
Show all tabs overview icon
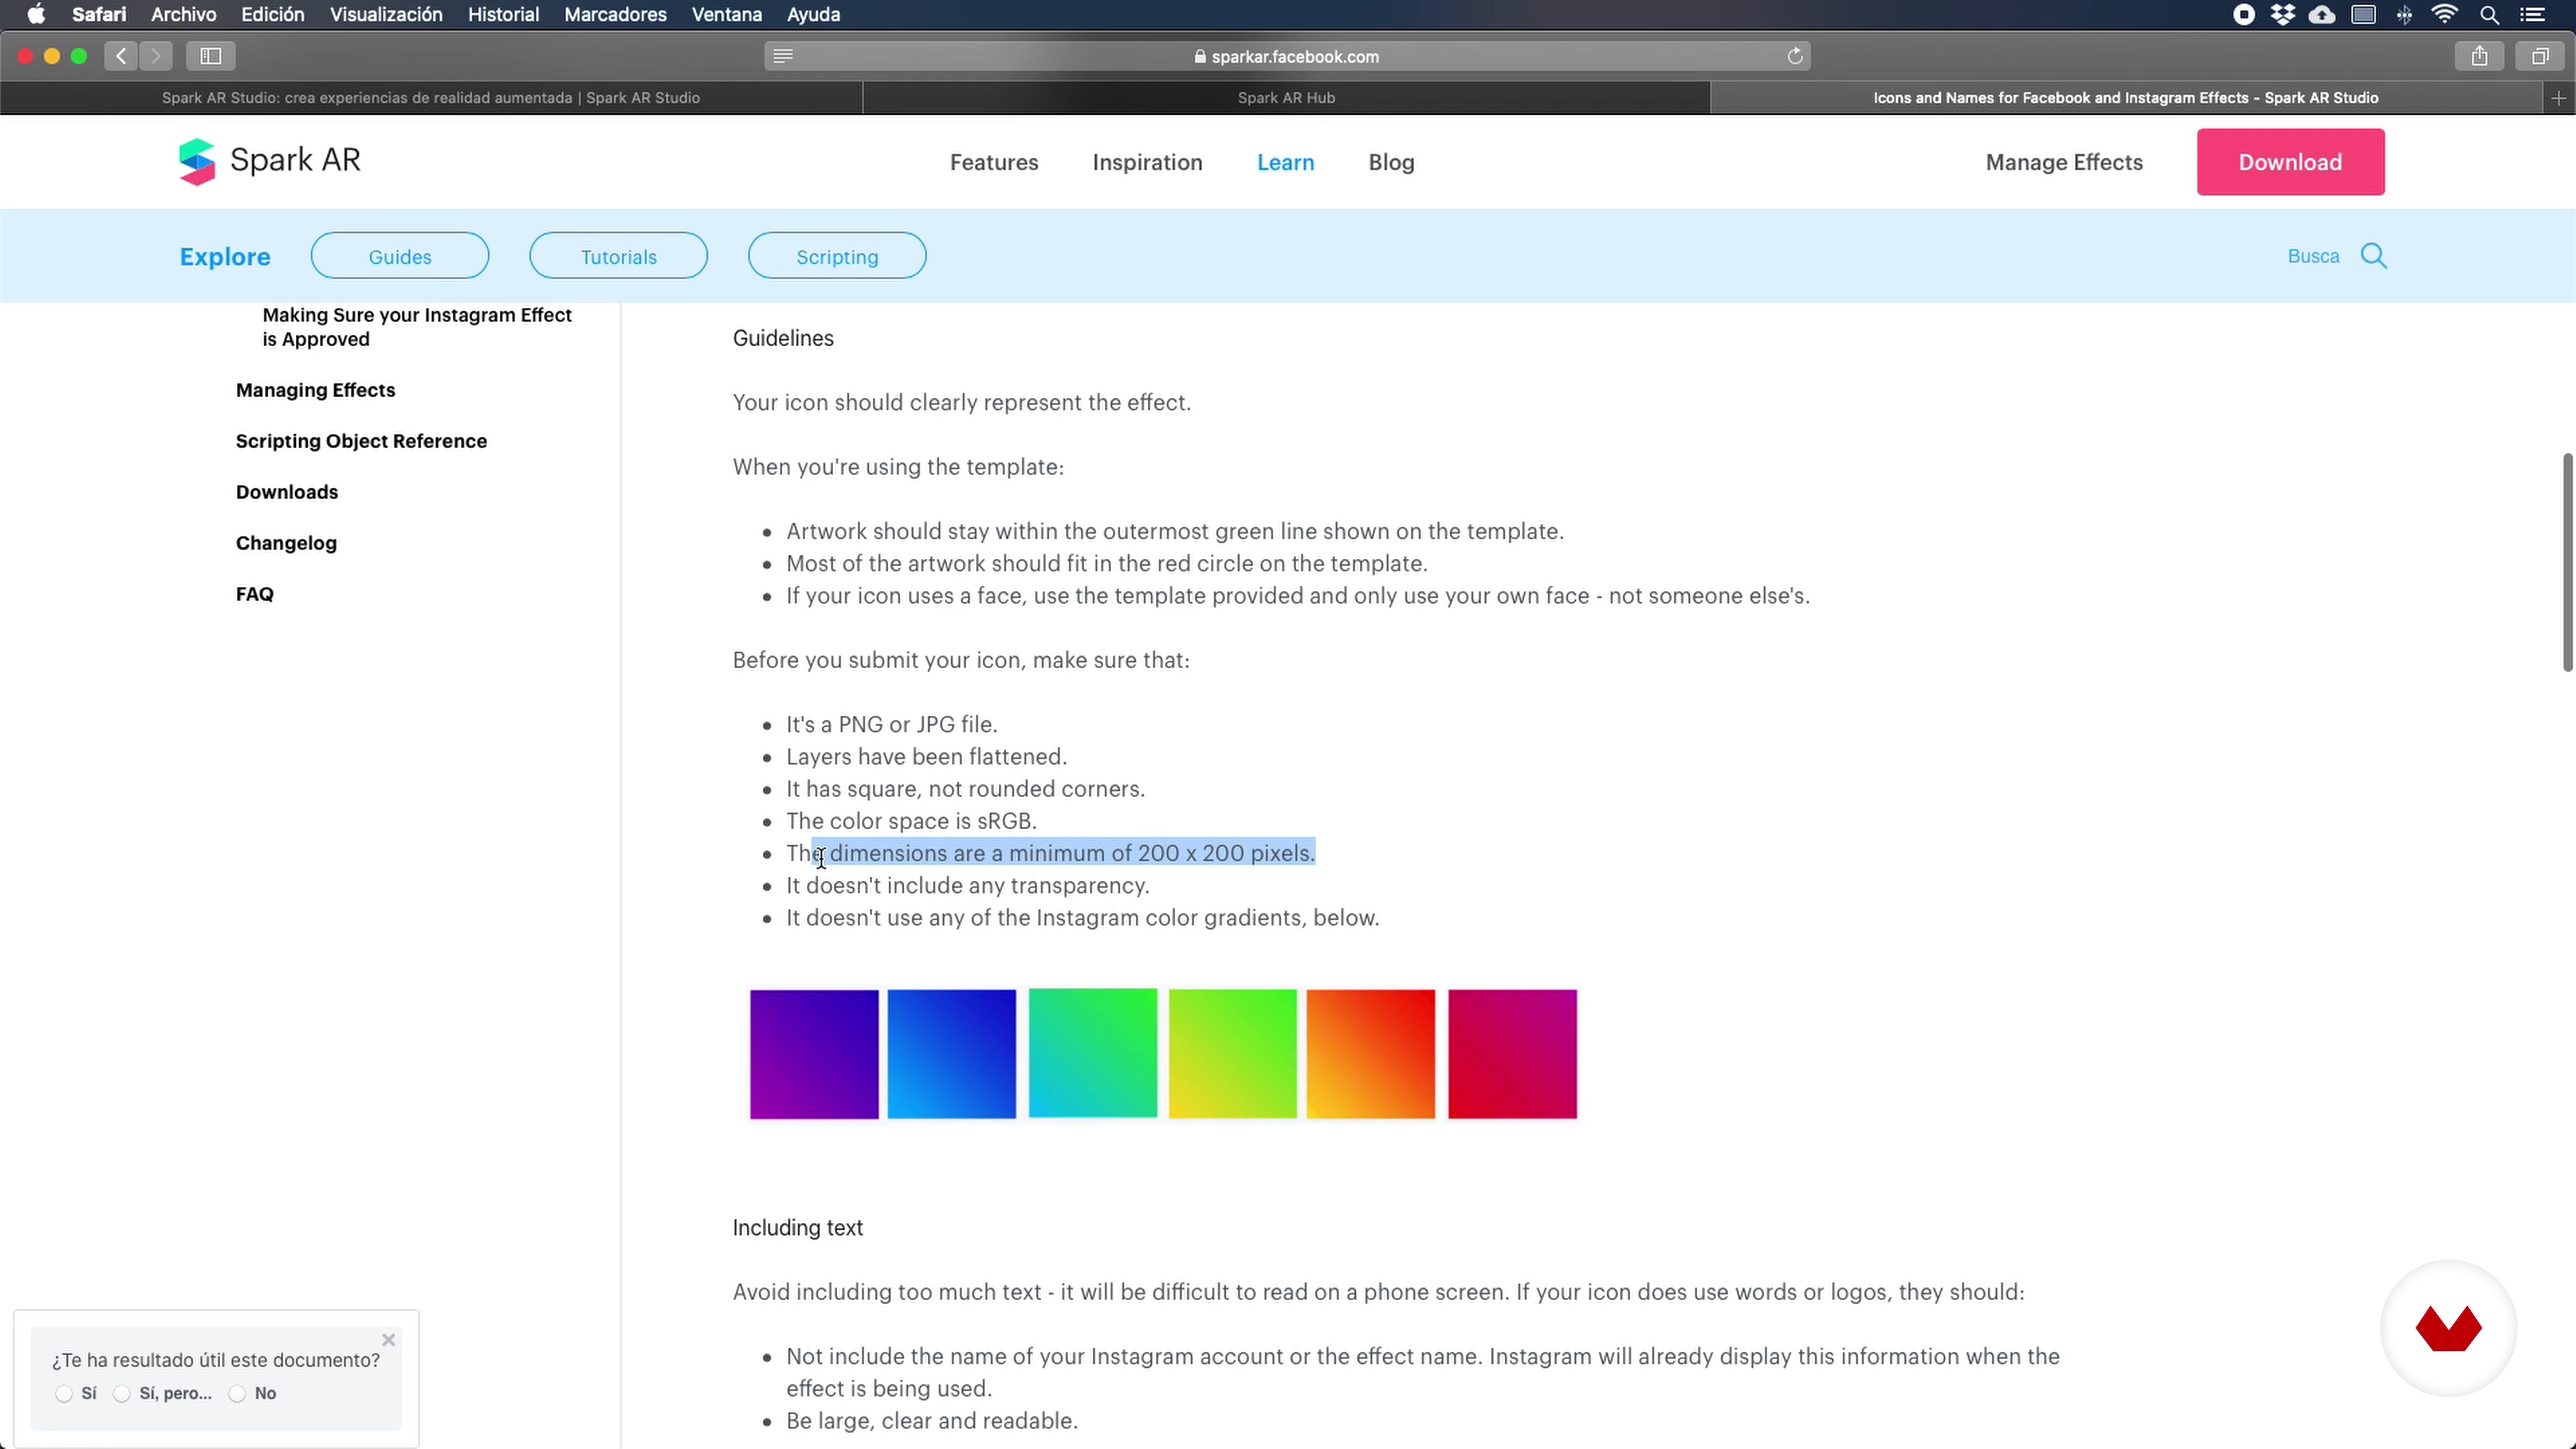tap(2539, 56)
